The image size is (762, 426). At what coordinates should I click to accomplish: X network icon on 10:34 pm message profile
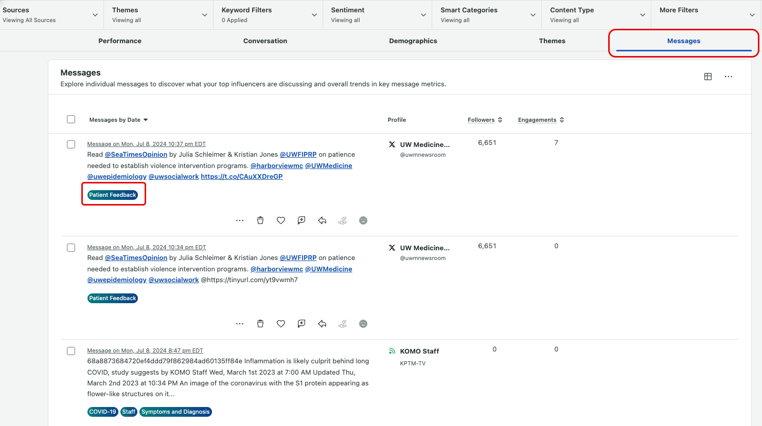392,248
